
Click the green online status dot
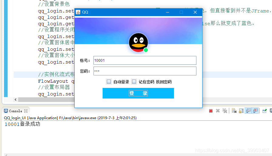(146, 50)
